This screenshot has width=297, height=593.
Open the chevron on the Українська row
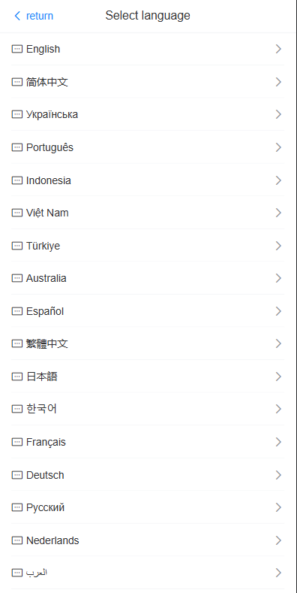click(278, 114)
